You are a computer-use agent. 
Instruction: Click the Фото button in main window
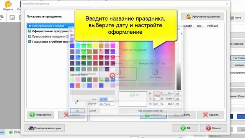tap(236, 18)
